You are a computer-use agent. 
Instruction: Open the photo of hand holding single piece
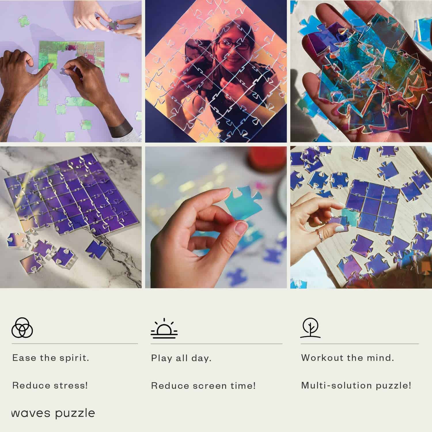(216, 217)
